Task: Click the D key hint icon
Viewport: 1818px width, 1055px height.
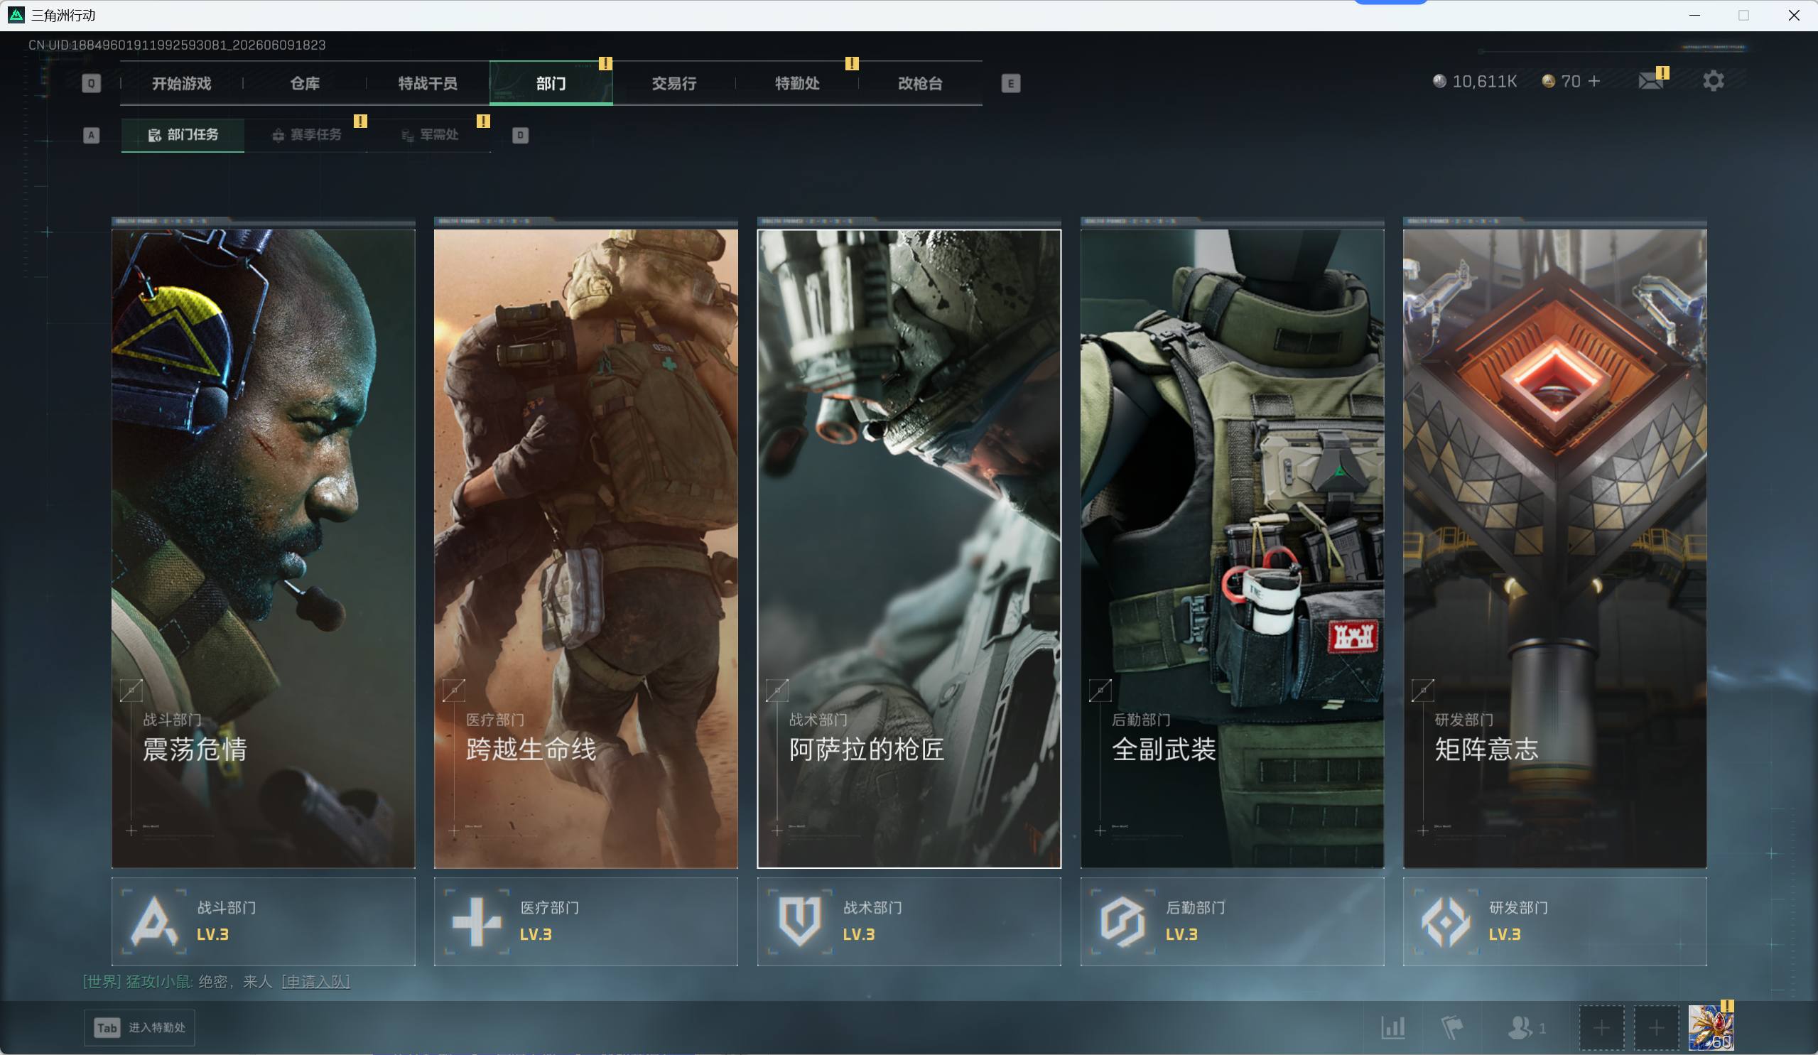Action: click(x=520, y=135)
